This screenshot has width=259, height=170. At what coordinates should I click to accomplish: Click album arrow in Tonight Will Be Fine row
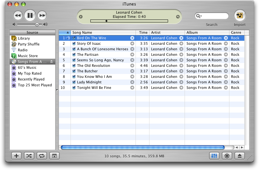226,88
